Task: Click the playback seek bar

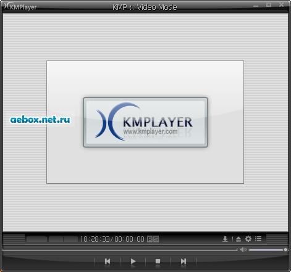Action: (x=119, y=250)
